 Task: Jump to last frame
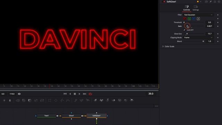[85, 94]
